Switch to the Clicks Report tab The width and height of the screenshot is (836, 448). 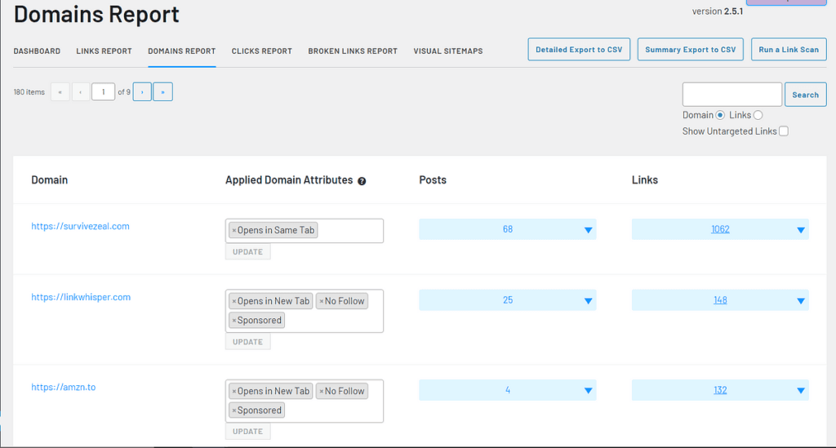(x=261, y=51)
